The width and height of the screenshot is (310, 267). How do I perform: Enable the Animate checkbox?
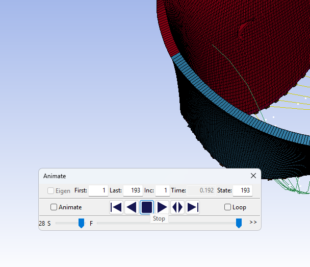(54, 207)
